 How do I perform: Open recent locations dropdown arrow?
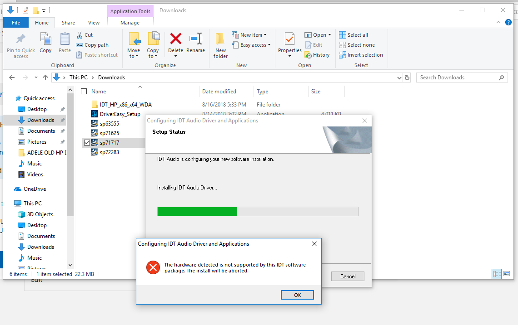pyautogui.click(x=36, y=78)
